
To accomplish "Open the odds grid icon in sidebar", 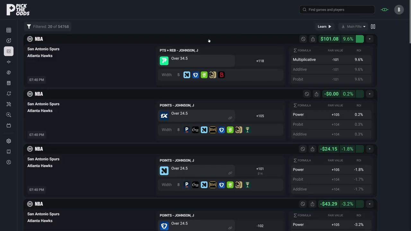I will (9, 30).
